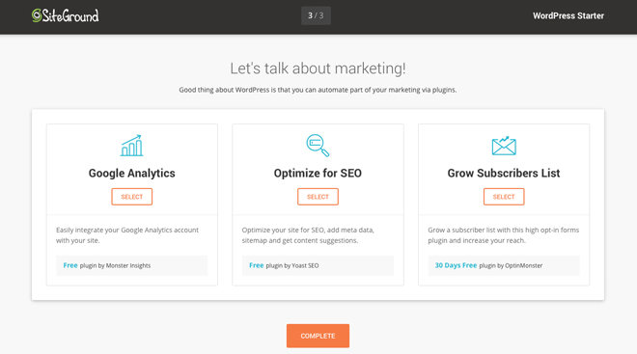Image resolution: width=637 pixels, height=354 pixels.
Task: Click the Google Analytics heading
Action: tap(132, 174)
